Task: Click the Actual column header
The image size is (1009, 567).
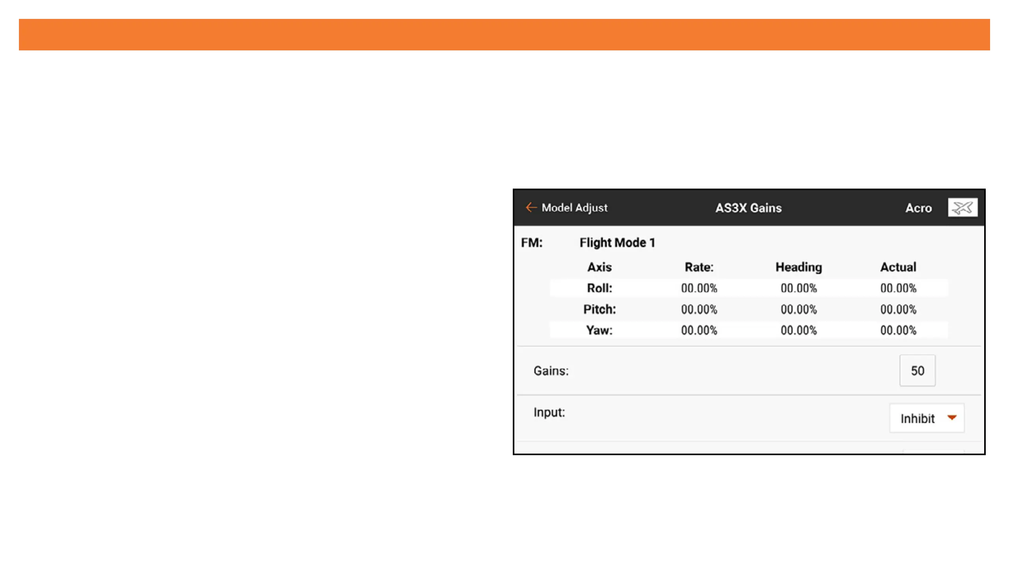Action: point(898,267)
